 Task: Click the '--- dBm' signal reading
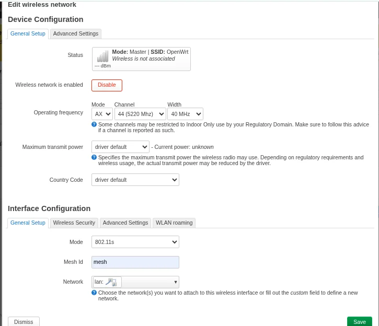click(103, 66)
